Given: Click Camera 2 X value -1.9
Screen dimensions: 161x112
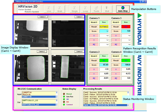Looking at the screenshot, I should [104, 69].
